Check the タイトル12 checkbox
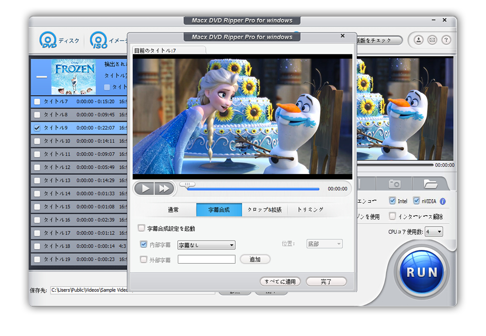 [x=37, y=168]
